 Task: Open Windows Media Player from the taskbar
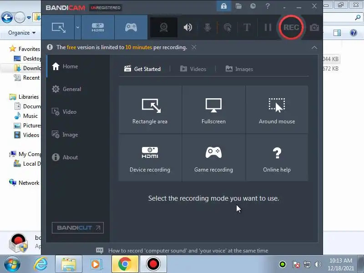96,264
